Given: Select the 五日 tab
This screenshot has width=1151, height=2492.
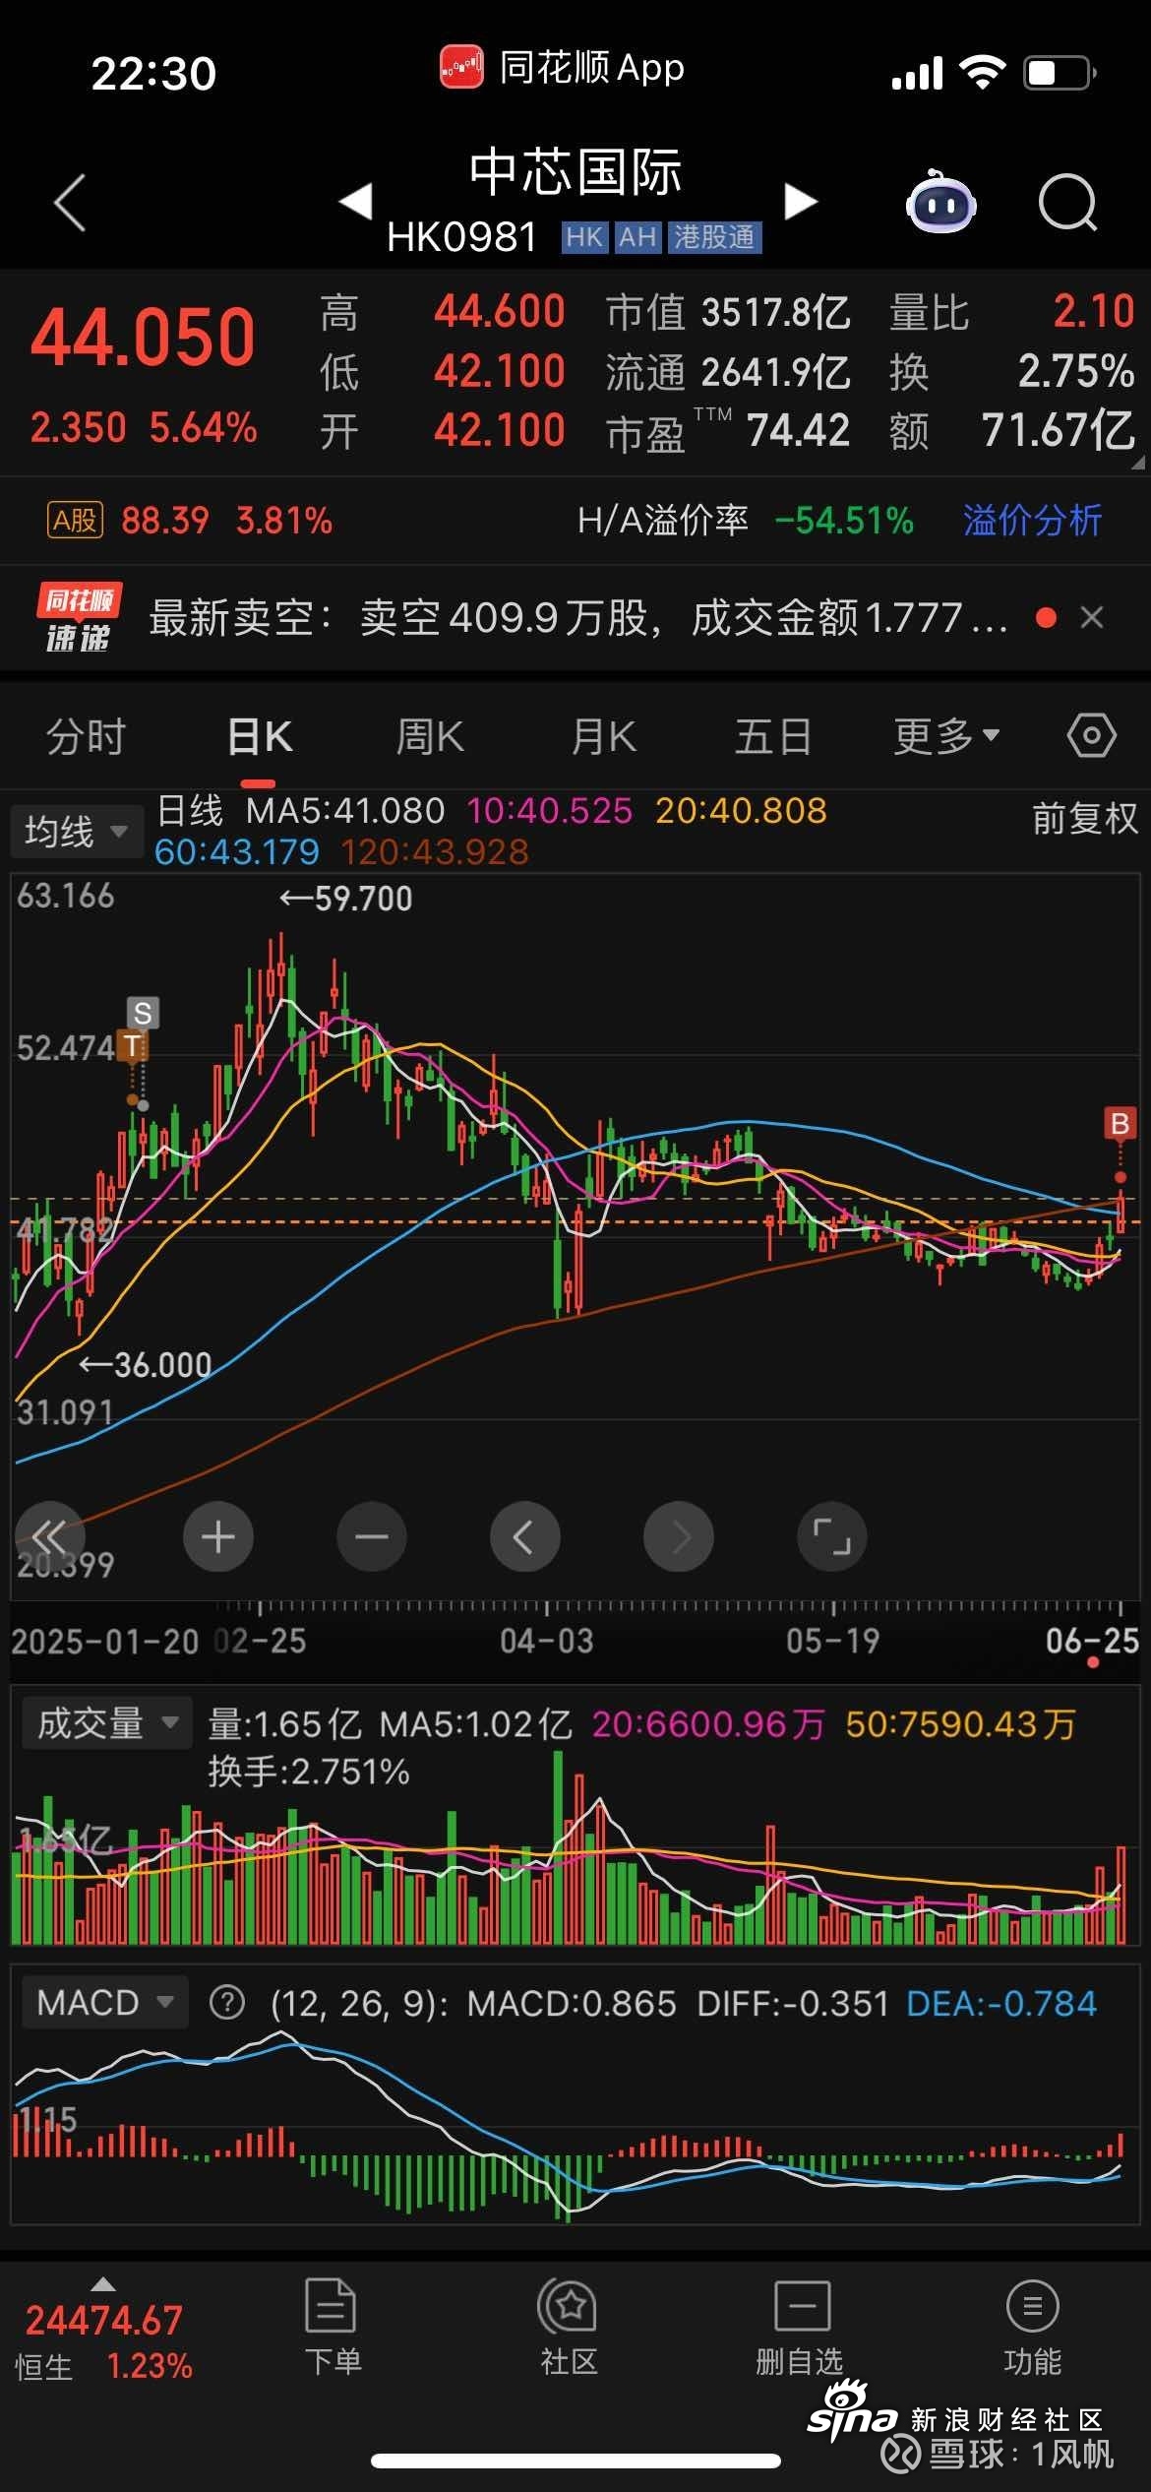Looking at the screenshot, I should (773, 737).
